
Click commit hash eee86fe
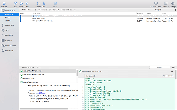(x=140, y=18)
